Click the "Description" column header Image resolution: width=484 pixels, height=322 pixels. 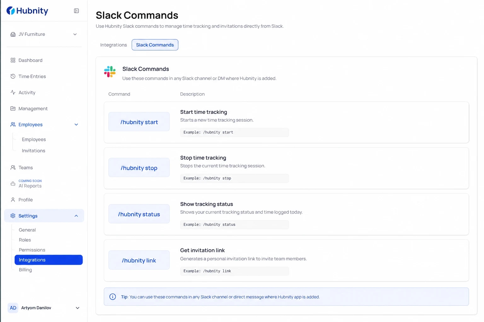pyautogui.click(x=192, y=94)
